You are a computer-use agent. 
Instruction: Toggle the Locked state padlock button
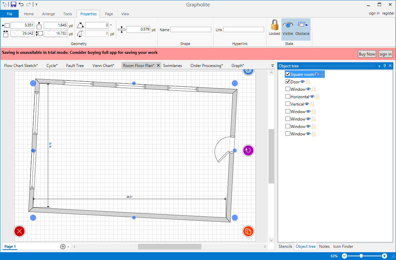[274, 27]
